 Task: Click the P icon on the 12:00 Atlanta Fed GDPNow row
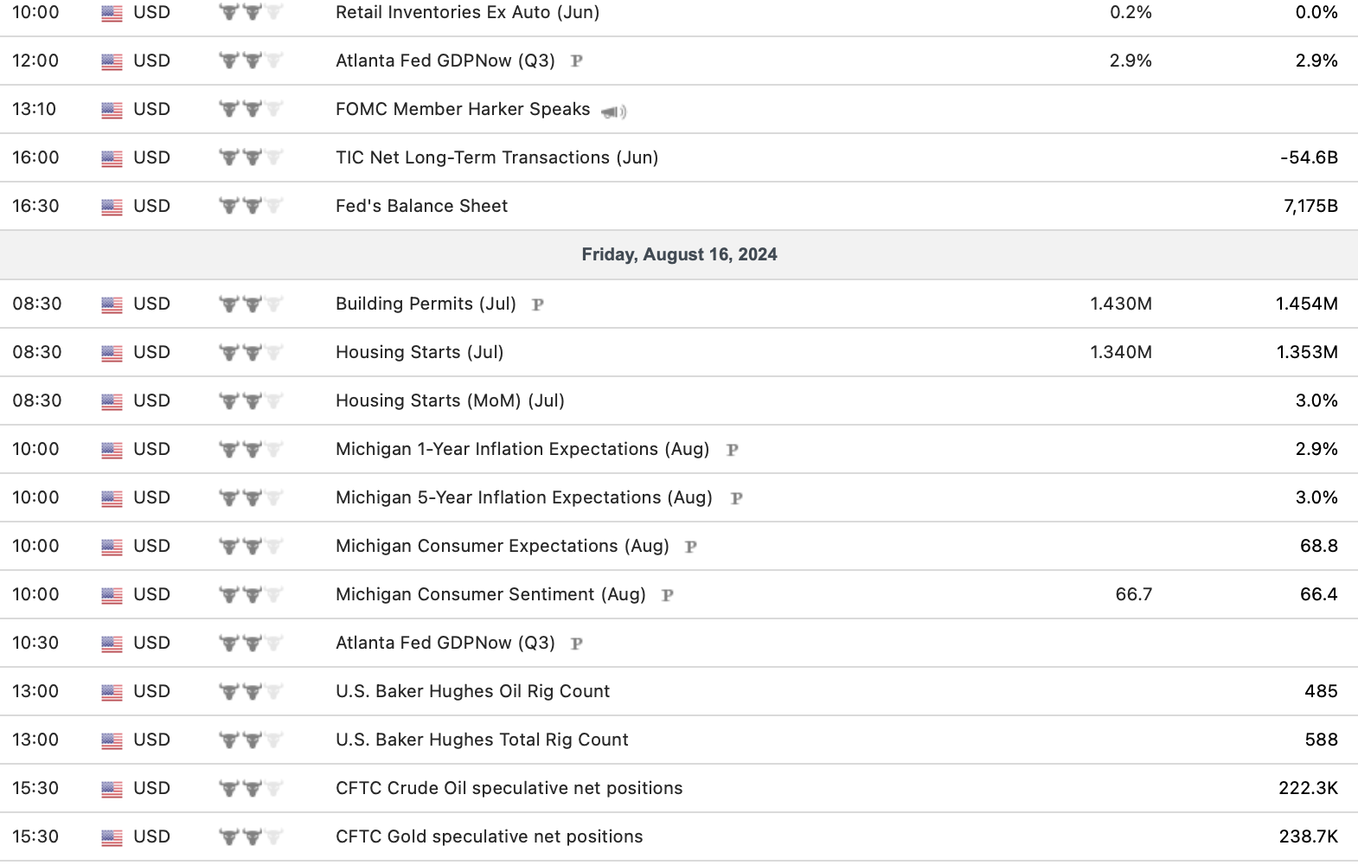tap(576, 61)
